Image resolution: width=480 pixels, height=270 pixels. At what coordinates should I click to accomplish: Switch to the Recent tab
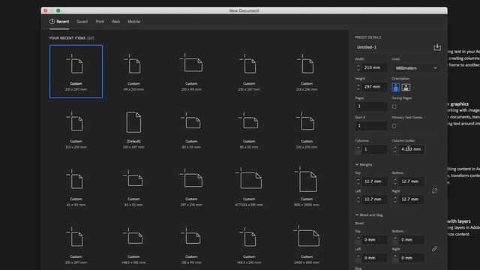(59, 22)
